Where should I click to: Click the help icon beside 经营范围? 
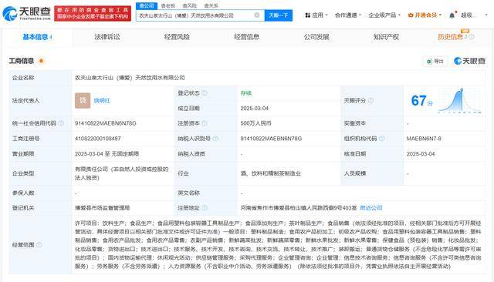click(x=39, y=245)
